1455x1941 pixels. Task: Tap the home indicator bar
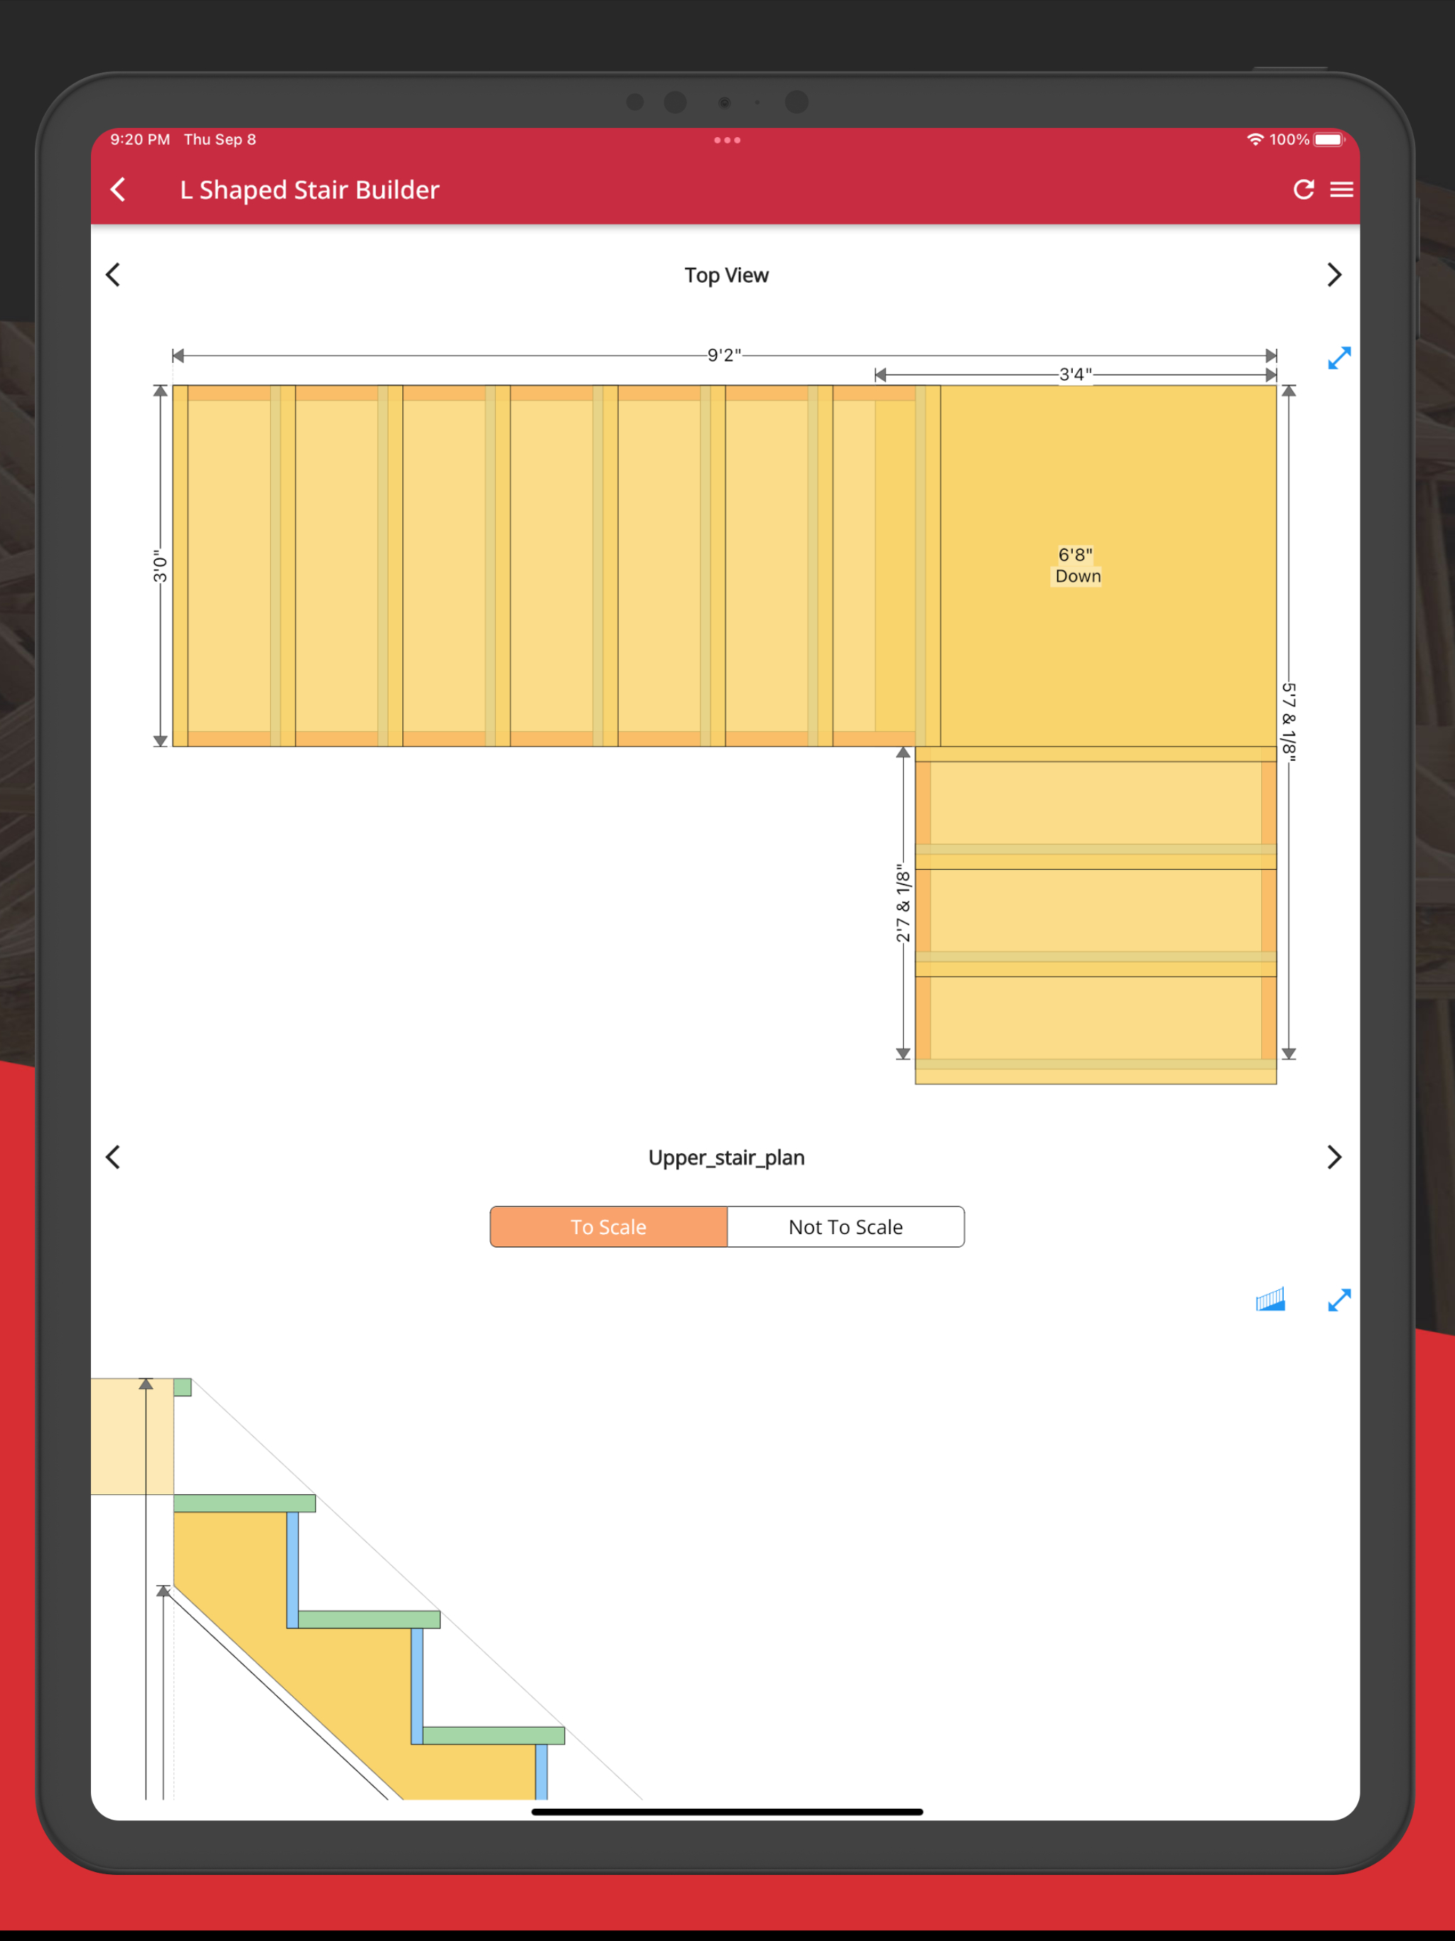pyautogui.click(x=727, y=1811)
